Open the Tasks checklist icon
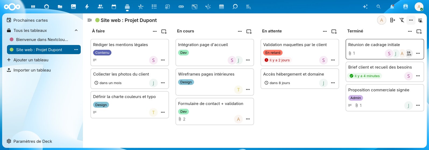This screenshot has width=429, height=150. (x=154, y=7)
